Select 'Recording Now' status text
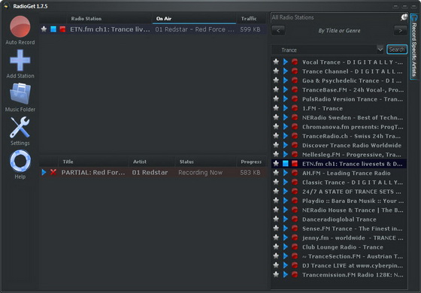This screenshot has width=421, height=293. point(201,173)
